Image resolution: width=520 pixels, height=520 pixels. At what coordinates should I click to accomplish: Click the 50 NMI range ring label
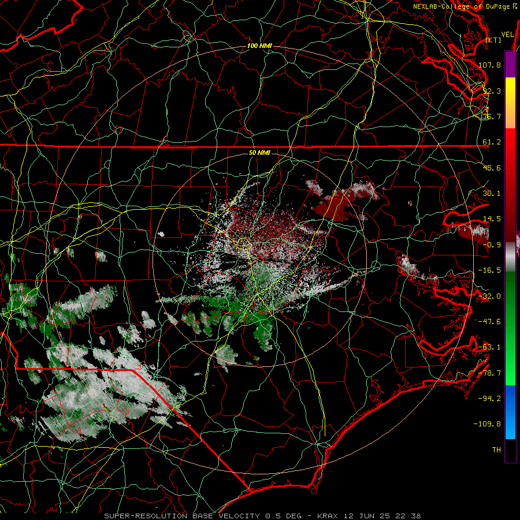tap(259, 153)
